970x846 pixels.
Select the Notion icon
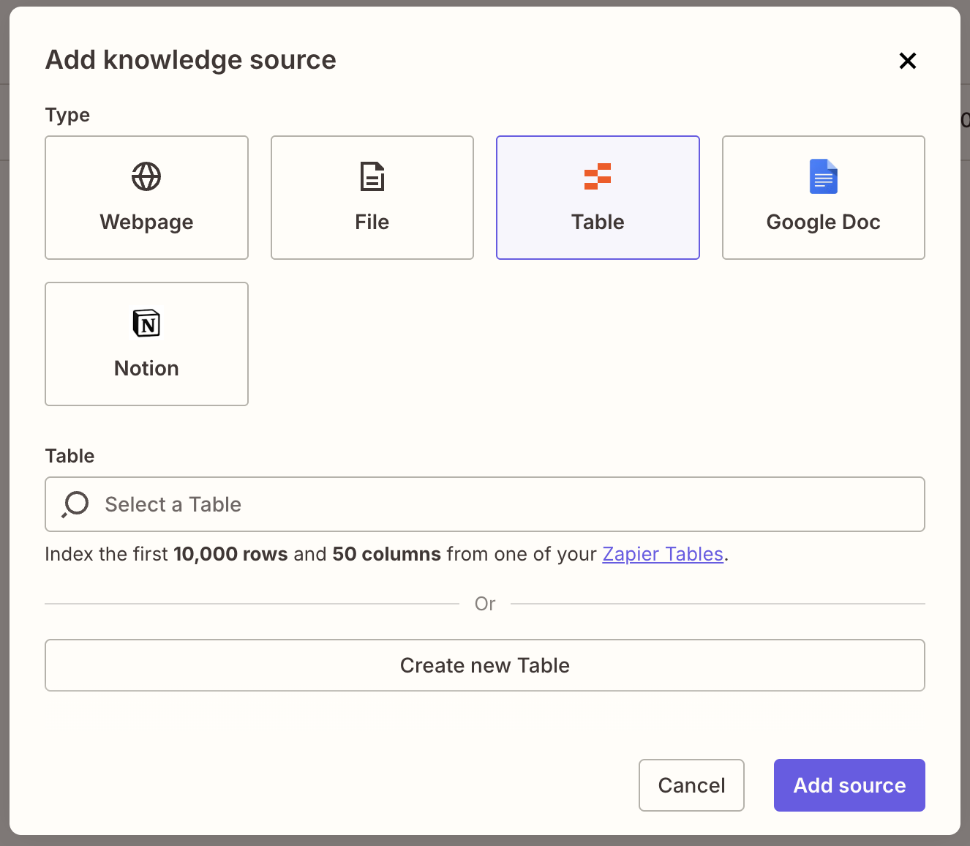pos(146,323)
